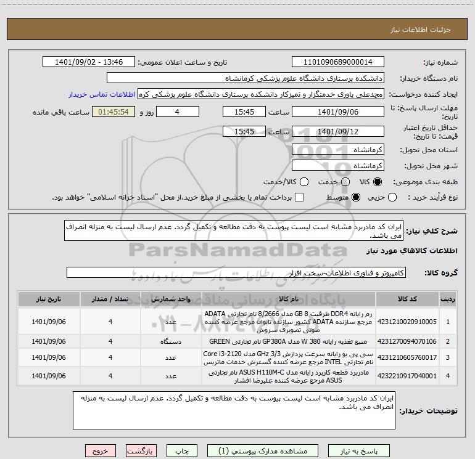475x459 pixels.
Task: Click product code 423121002091​0005
Action: [x=407, y=322]
